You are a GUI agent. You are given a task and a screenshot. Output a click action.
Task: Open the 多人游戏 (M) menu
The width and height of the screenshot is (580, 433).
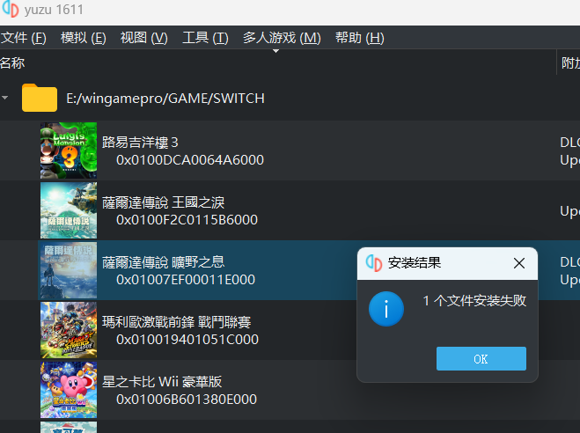point(282,38)
